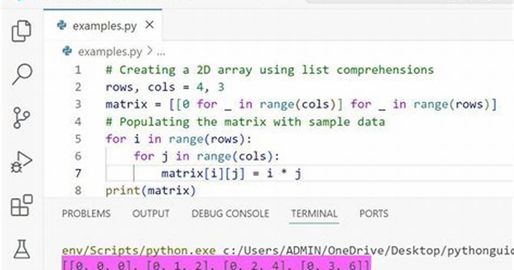The image size is (514, 270).
Task: Click line number 7 in the gutter
Action: (78, 173)
